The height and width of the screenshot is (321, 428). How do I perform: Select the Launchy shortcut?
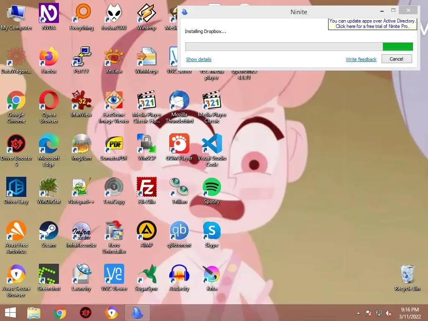pos(82,278)
